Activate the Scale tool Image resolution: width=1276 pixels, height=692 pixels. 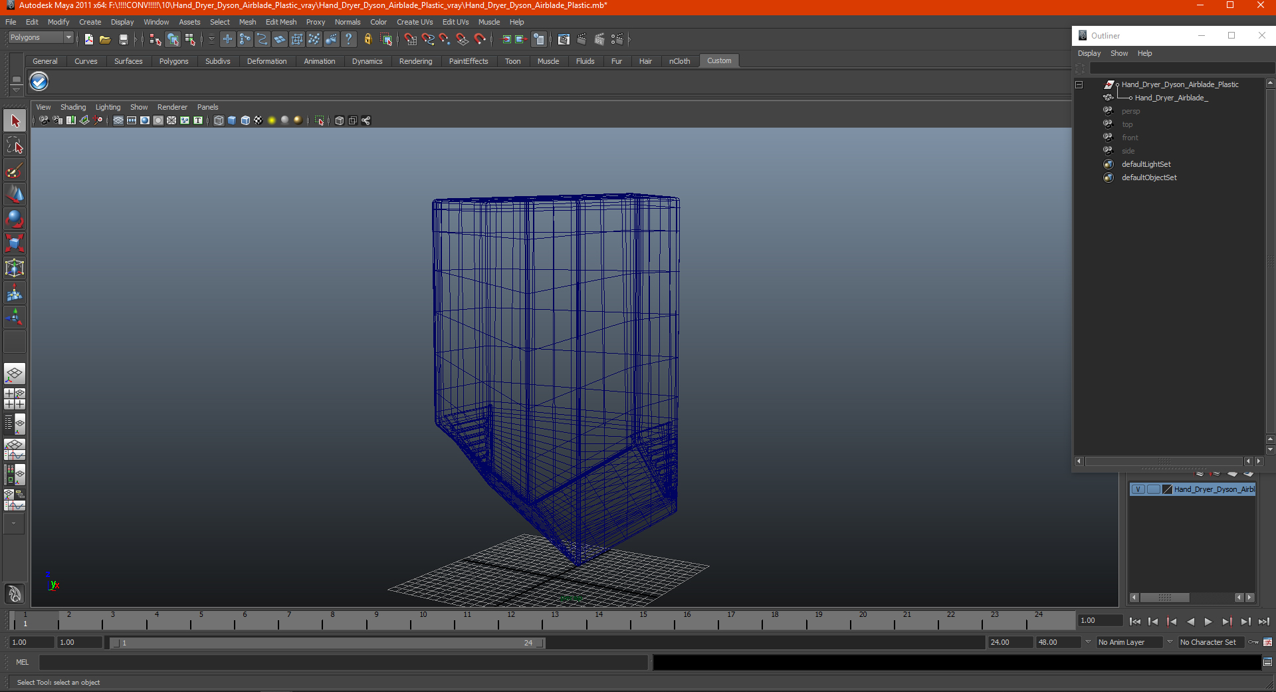(x=15, y=244)
